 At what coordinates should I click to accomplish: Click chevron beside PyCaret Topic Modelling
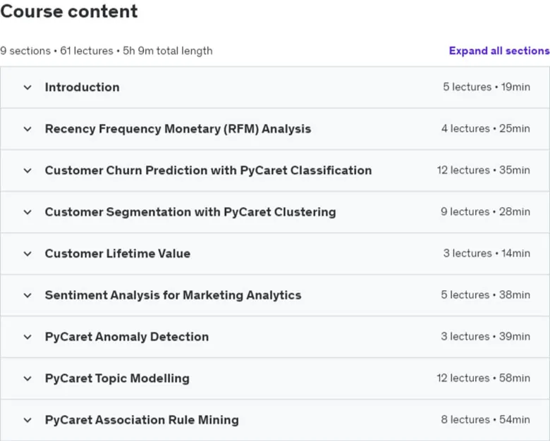coord(28,378)
